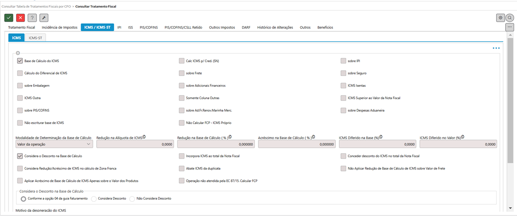Viewport: 517px width, 216px height.
Task: Switch to the PIS/COFINS tab
Action: click(149, 28)
